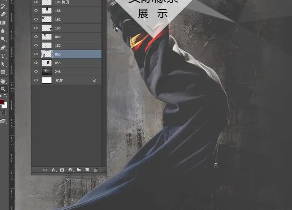Screen dimensions: 292x210
Task: Open the fx layer style menu
Action: 53,170
